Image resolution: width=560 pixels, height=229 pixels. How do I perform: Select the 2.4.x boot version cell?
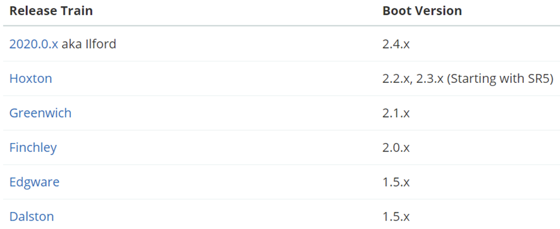(396, 44)
